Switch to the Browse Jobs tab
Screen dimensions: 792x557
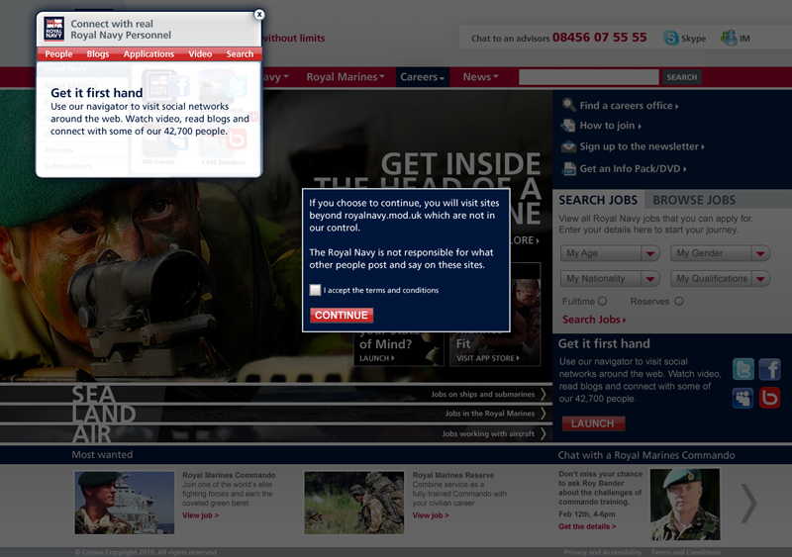[x=694, y=200]
